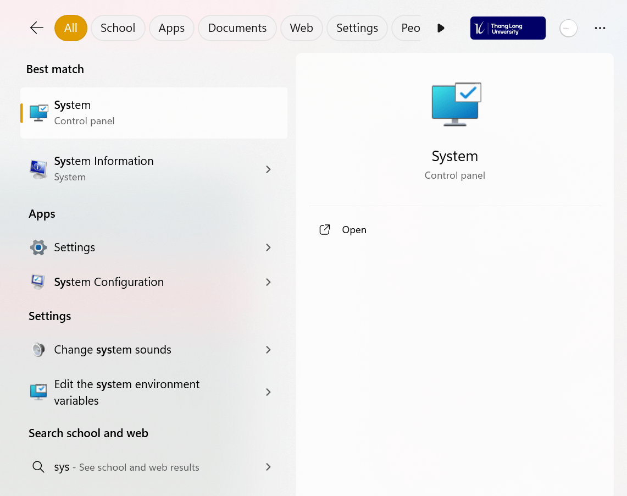Click the magnifier icon beside sys
Screen dimensions: 627x496
(38, 467)
